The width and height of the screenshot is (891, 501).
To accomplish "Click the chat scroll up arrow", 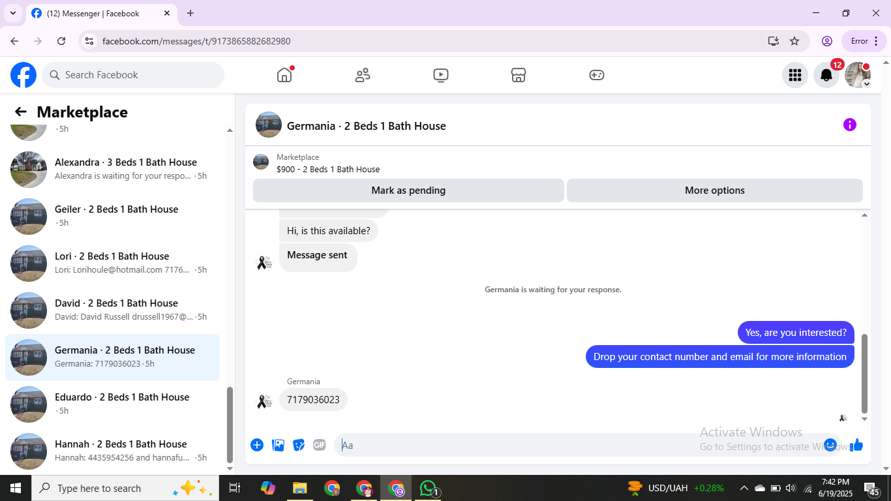I will [865, 215].
